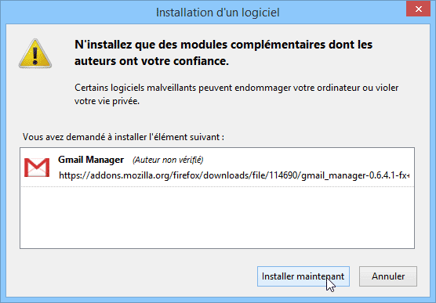Image resolution: width=436 pixels, height=303 pixels.
Task: Click the addons.mozilla.org download URL
Action: (234, 175)
